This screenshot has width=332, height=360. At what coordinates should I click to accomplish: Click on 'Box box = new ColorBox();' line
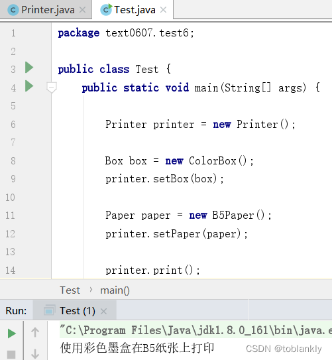click(179, 160)
